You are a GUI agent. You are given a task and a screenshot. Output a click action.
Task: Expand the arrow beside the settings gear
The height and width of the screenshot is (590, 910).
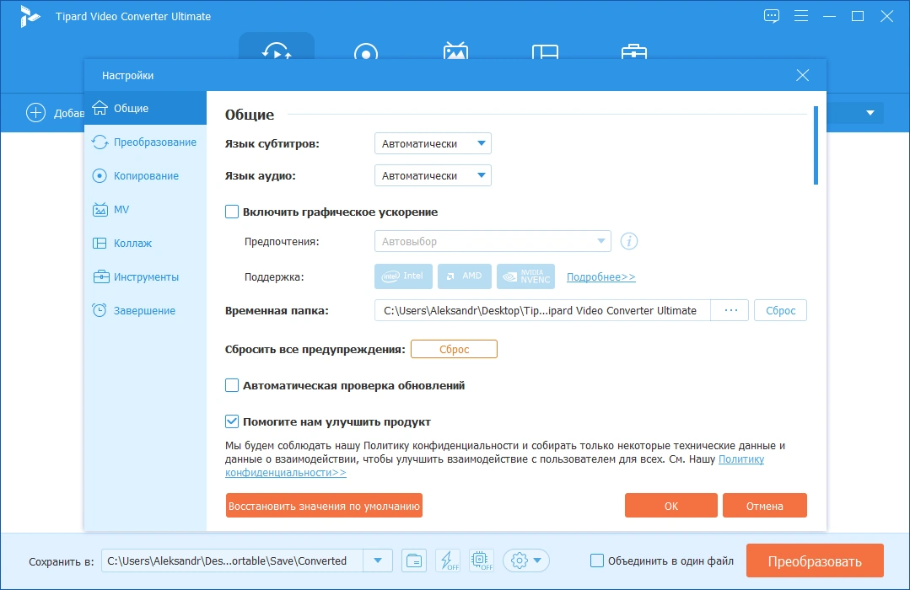pos(537,560)
